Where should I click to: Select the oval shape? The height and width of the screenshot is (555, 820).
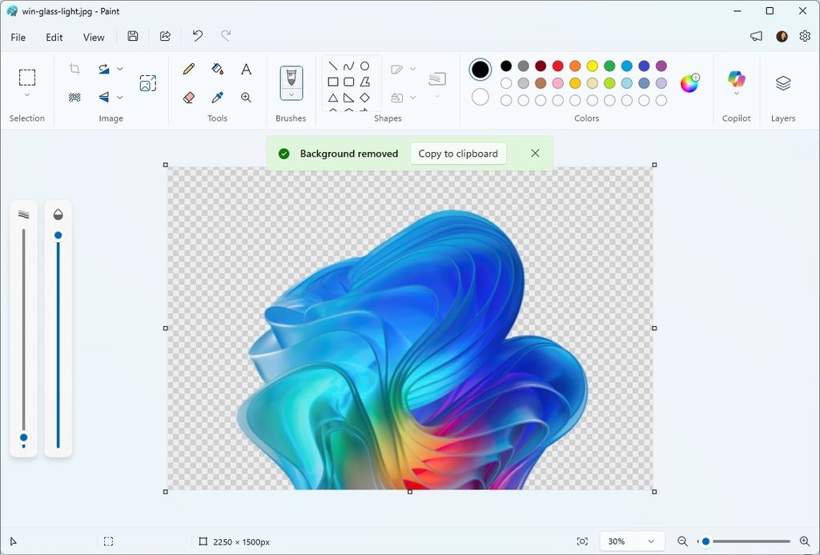[365, 66]
